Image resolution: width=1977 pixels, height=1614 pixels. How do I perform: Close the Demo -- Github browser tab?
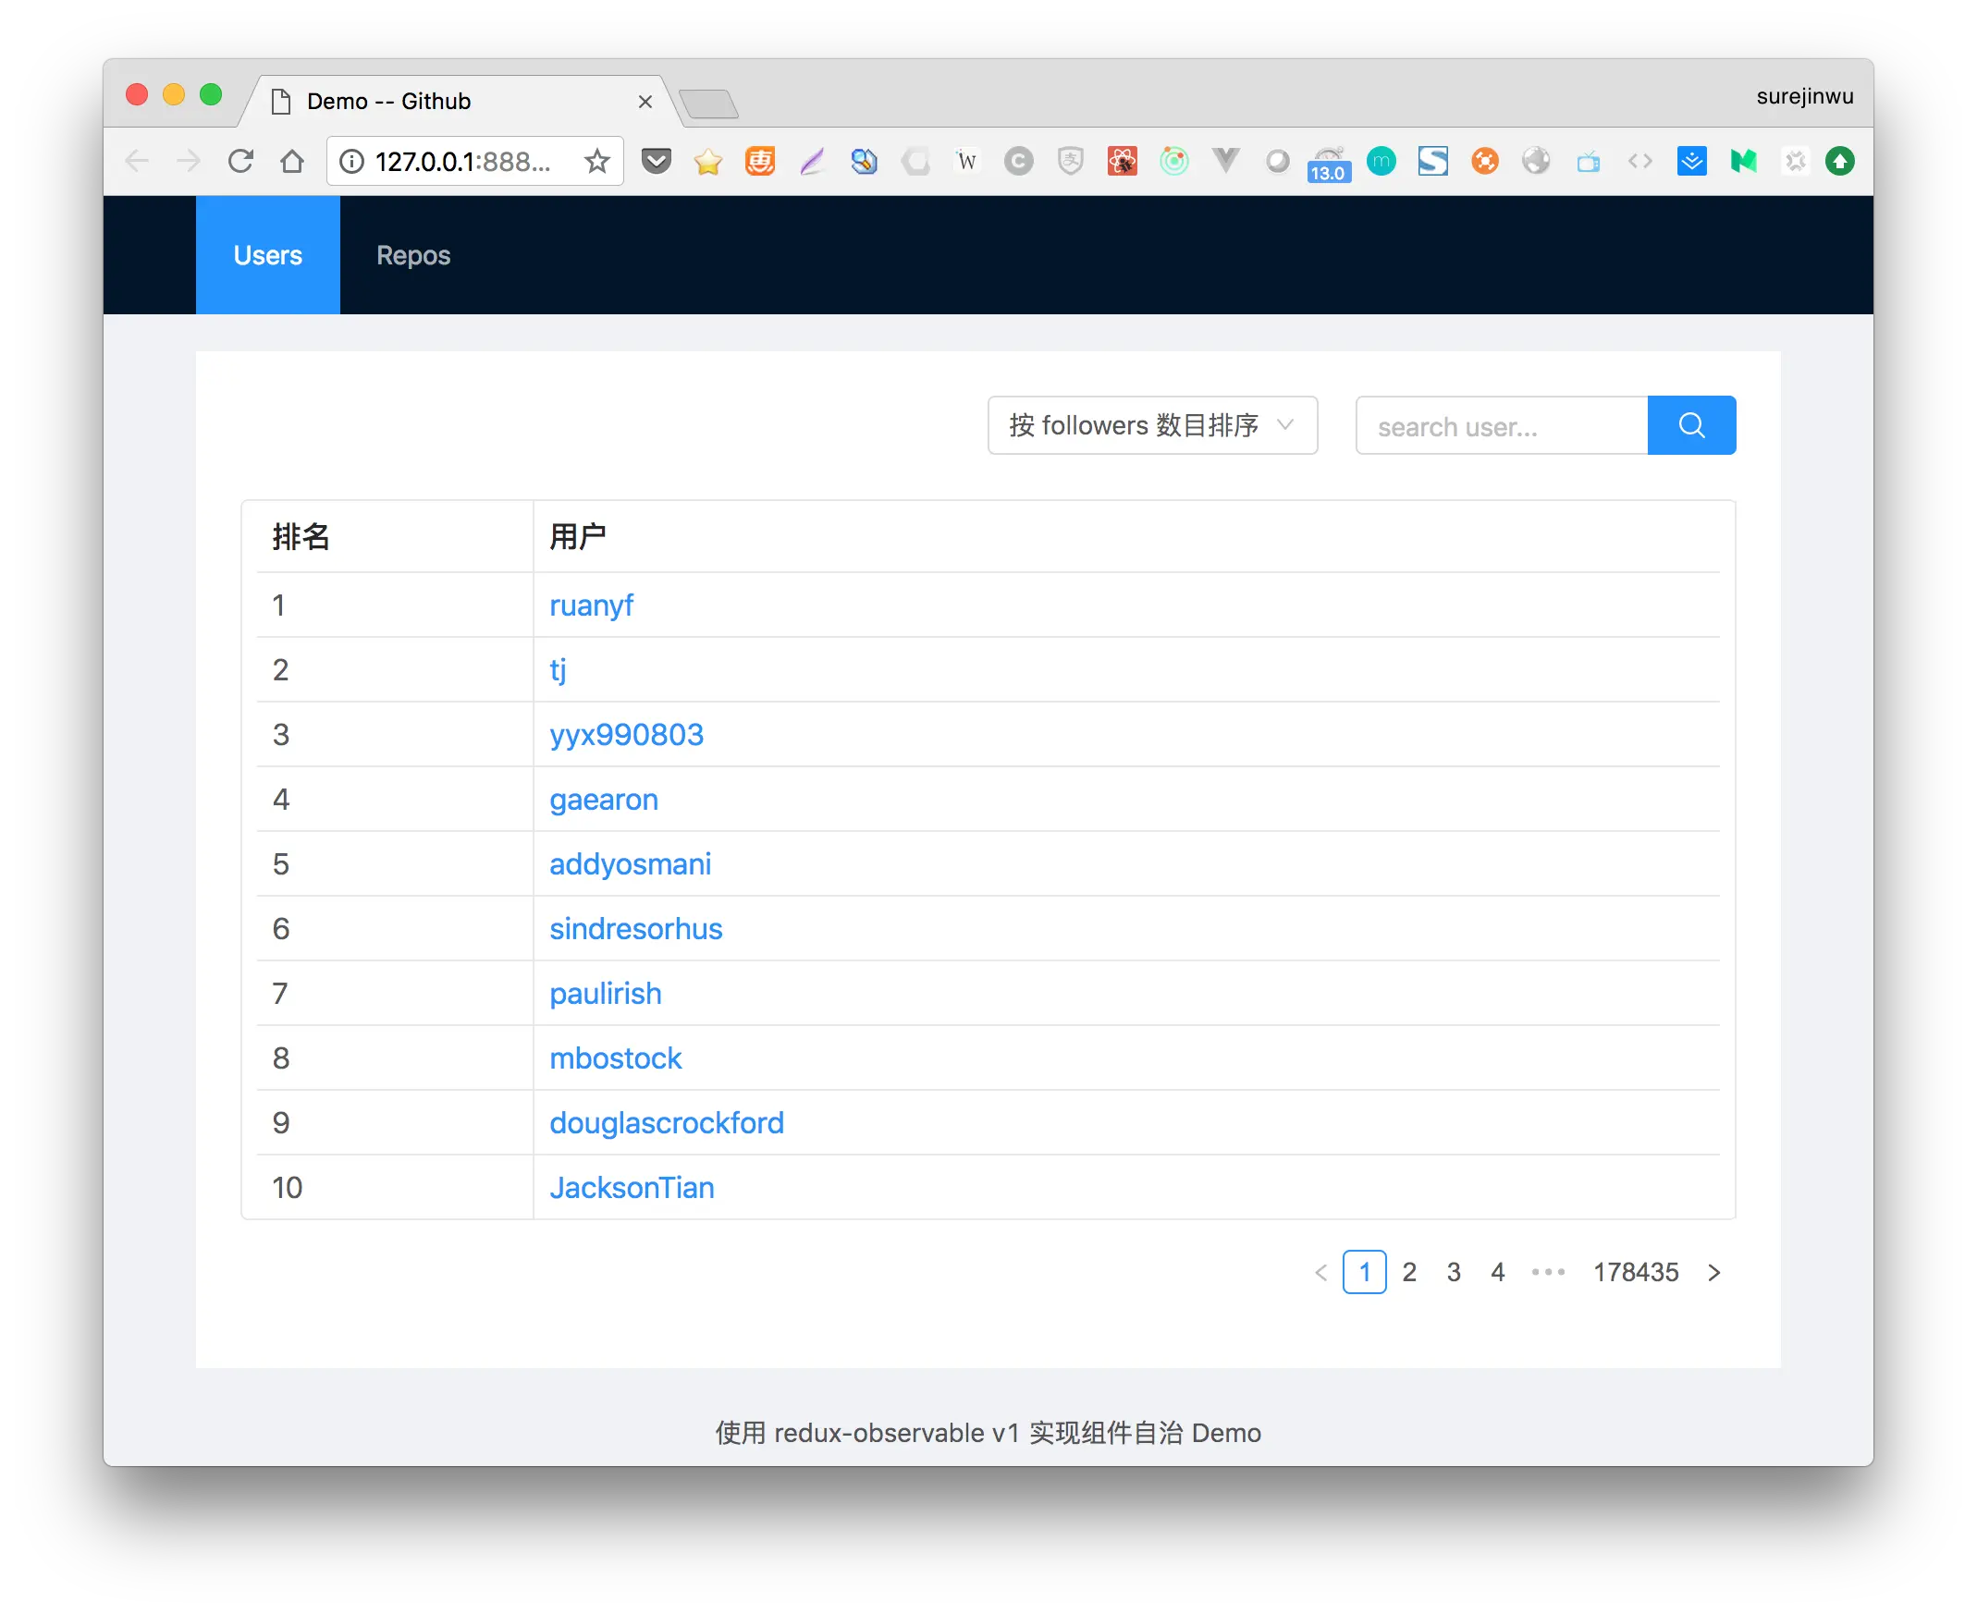click(x=645, y=103)
